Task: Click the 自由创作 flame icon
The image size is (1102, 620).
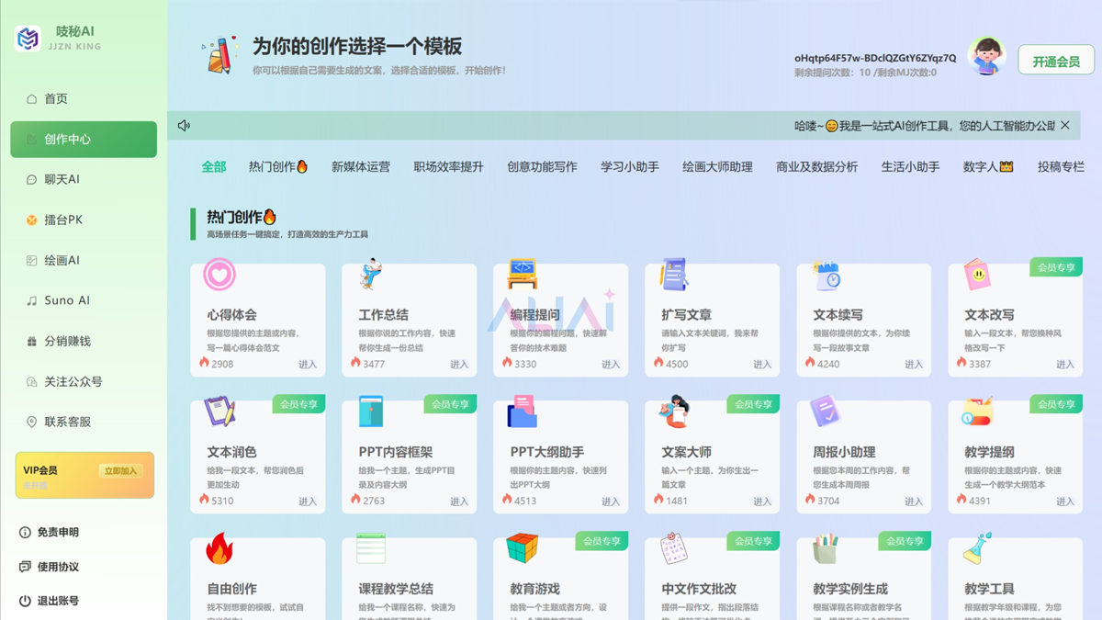Action: [x=219, y=549]
